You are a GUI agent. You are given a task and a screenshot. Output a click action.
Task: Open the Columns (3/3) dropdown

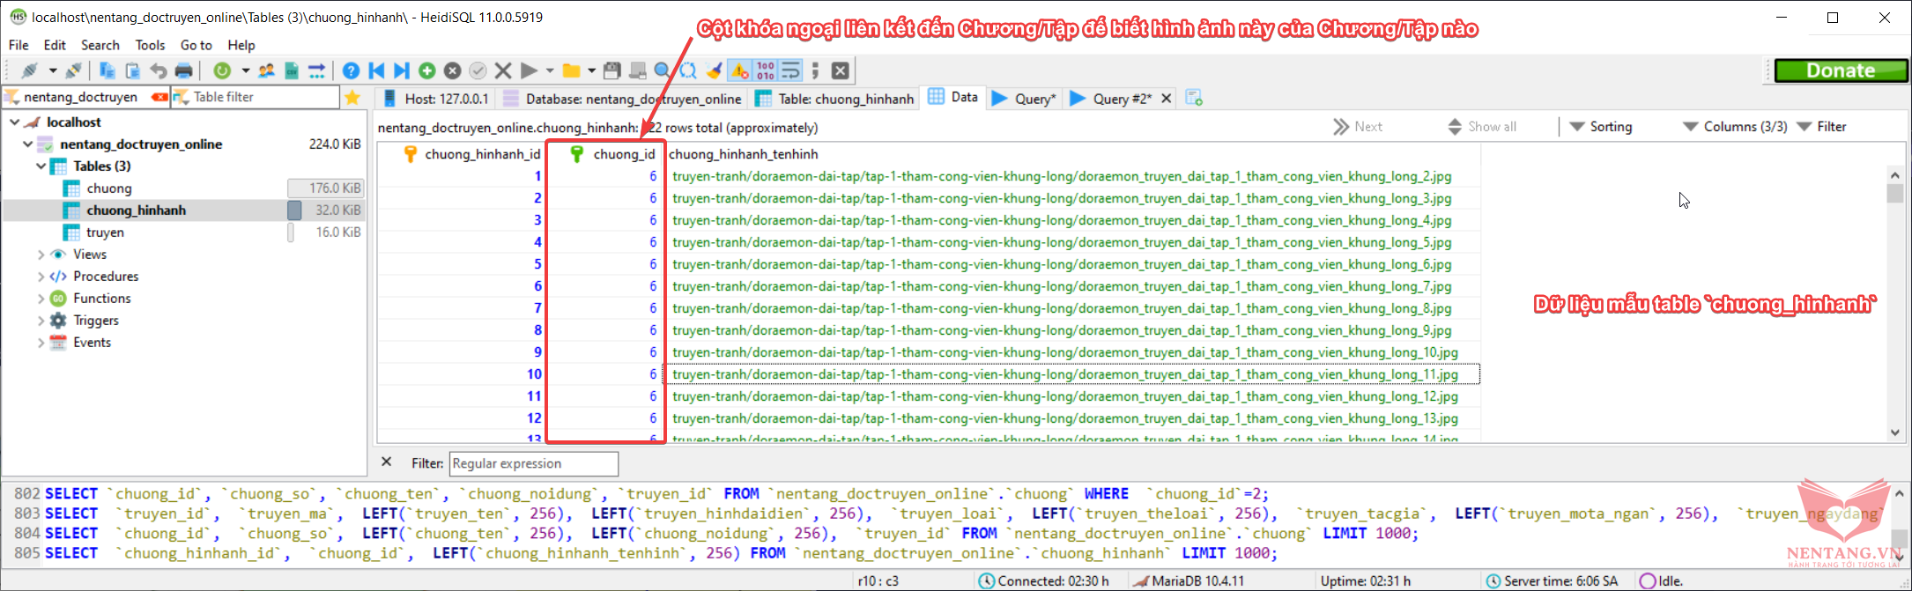pyautogui.click(x=1734, y=127)
